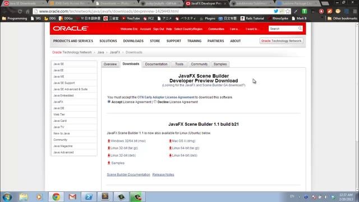Open the Windows Start menu
359x202 pixels.
pos(7,197)
